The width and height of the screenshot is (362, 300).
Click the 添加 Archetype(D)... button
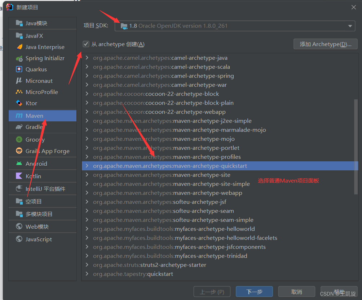click(325, 44)
